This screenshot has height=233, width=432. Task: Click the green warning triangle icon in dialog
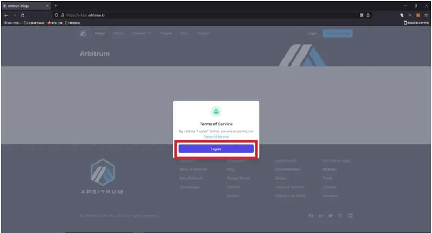tap(216, 111)
